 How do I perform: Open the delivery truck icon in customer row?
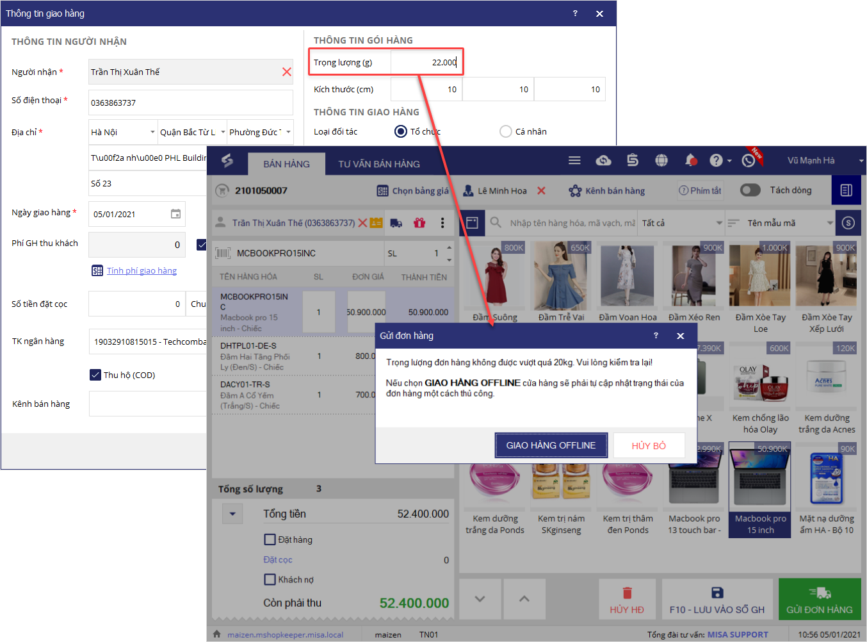click(396, 223)
